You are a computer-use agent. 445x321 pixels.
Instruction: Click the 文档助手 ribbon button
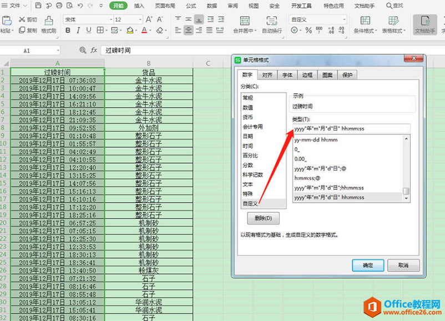pyautogui.click(x=425, y=25)
